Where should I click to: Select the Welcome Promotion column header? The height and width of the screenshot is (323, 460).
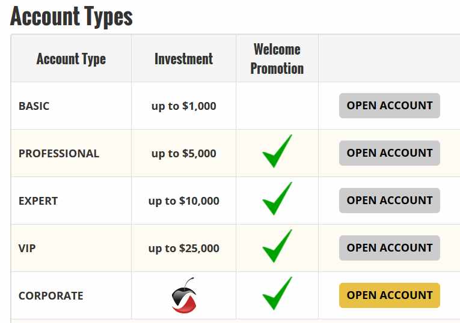277,59
